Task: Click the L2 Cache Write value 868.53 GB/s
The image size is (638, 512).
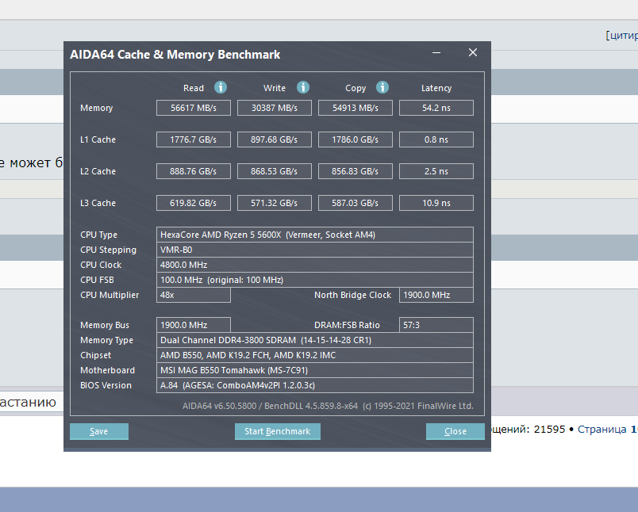Action: pos(275,171)
